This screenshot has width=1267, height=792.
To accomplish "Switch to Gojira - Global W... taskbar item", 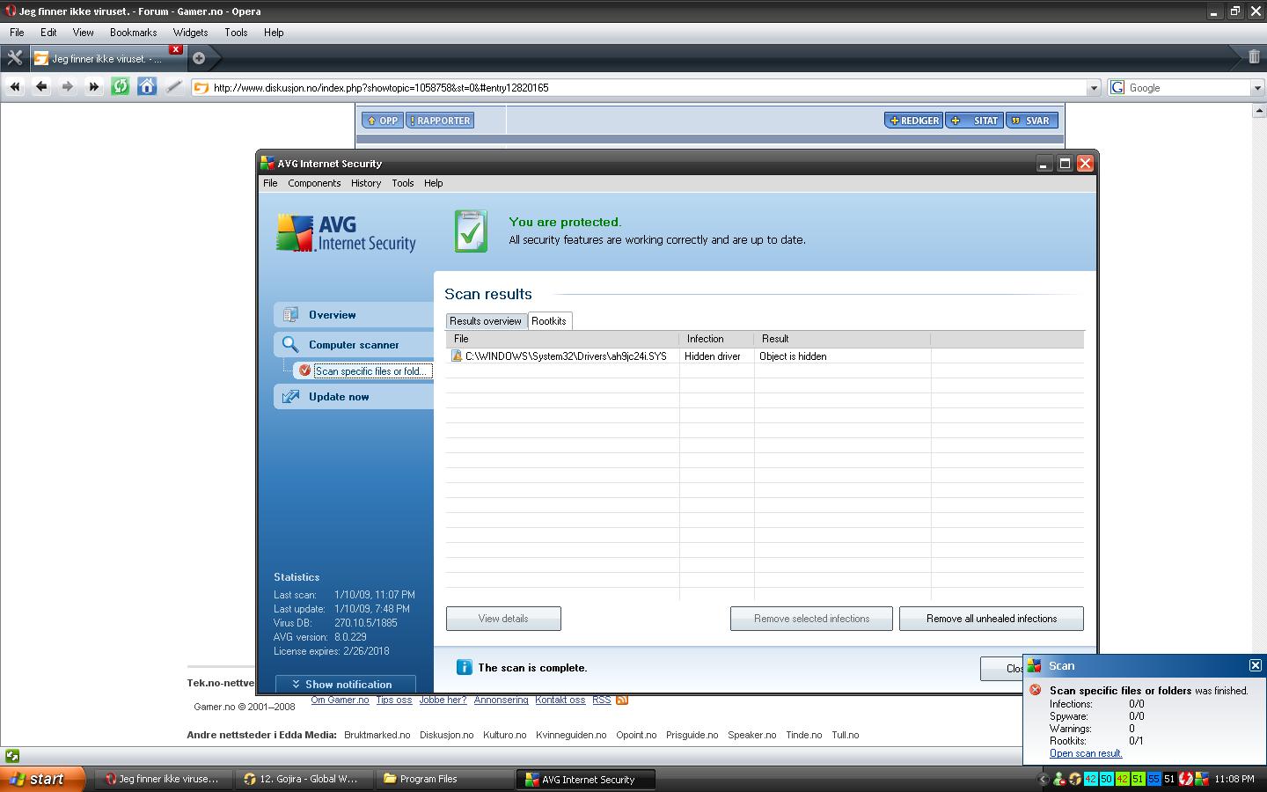I will 304,779.
